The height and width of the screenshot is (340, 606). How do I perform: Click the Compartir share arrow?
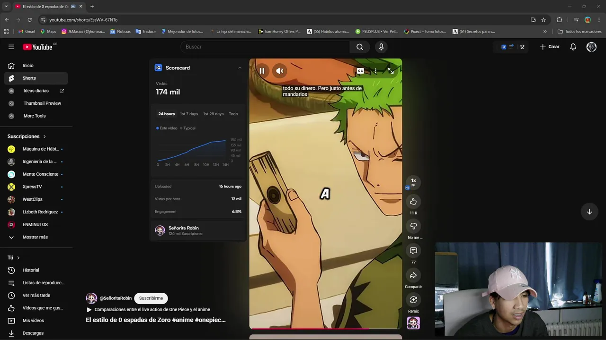pos(413,275)
